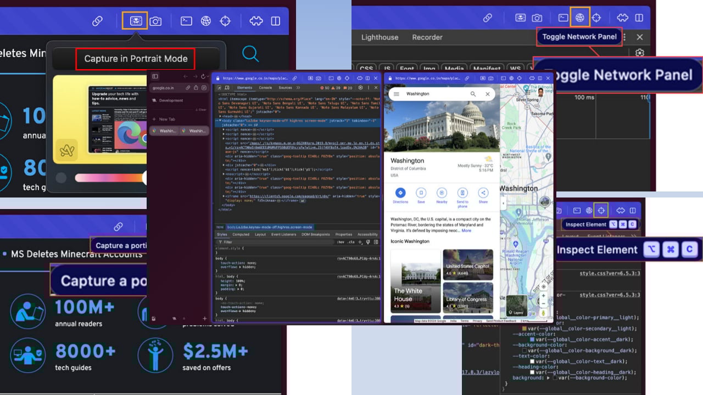703x395 pixels.
Task: Switch to Console tab in DevTools
Action: tap(265, 88)
